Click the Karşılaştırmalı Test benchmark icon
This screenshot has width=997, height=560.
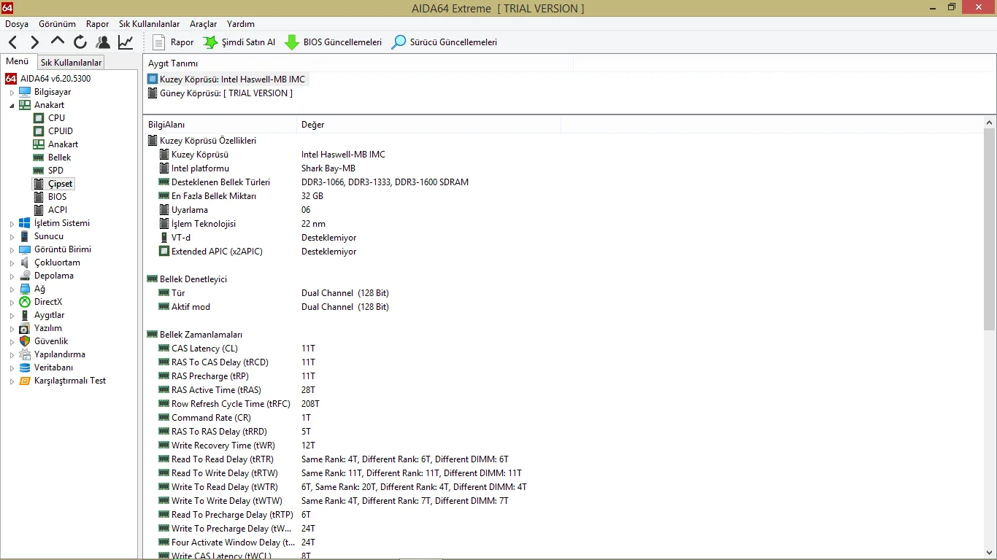click(25, 381)
